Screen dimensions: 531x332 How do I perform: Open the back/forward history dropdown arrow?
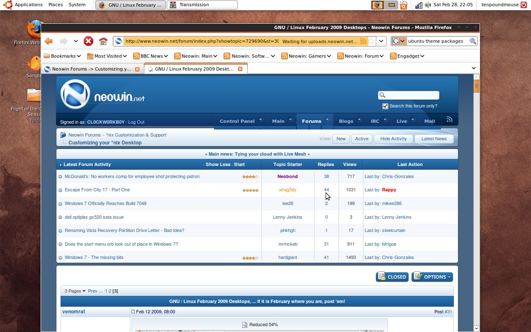[76, 41]
